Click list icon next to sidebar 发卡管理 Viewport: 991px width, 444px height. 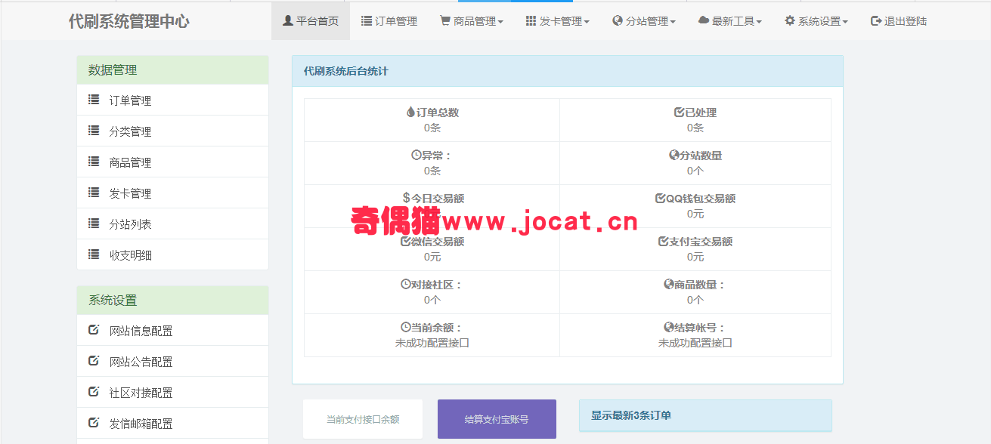coord(94,193)
